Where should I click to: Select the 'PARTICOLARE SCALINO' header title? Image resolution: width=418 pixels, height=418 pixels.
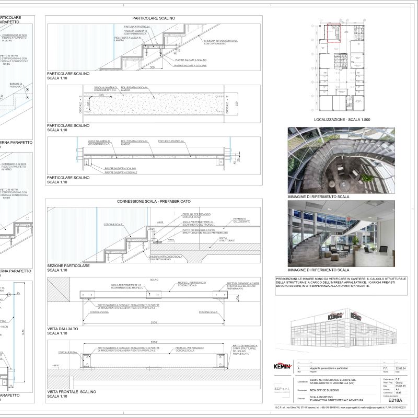154,18
